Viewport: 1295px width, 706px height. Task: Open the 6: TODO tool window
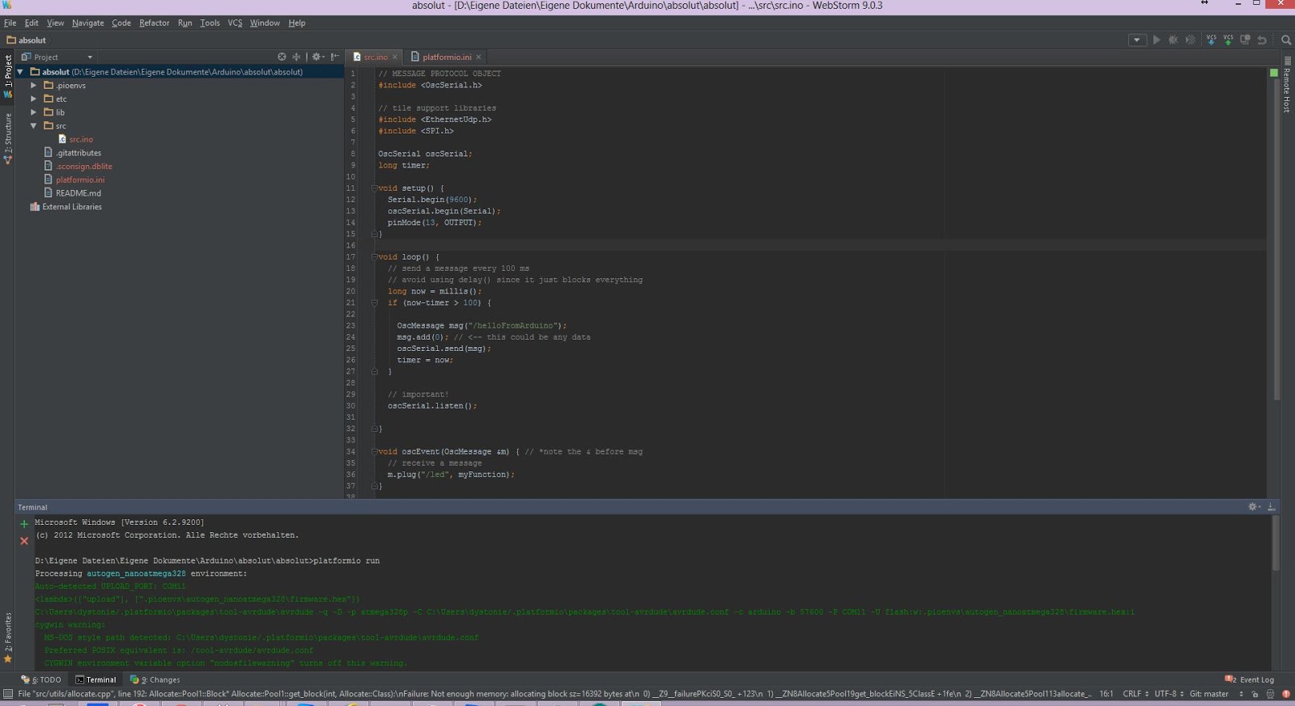click(42, 680)
